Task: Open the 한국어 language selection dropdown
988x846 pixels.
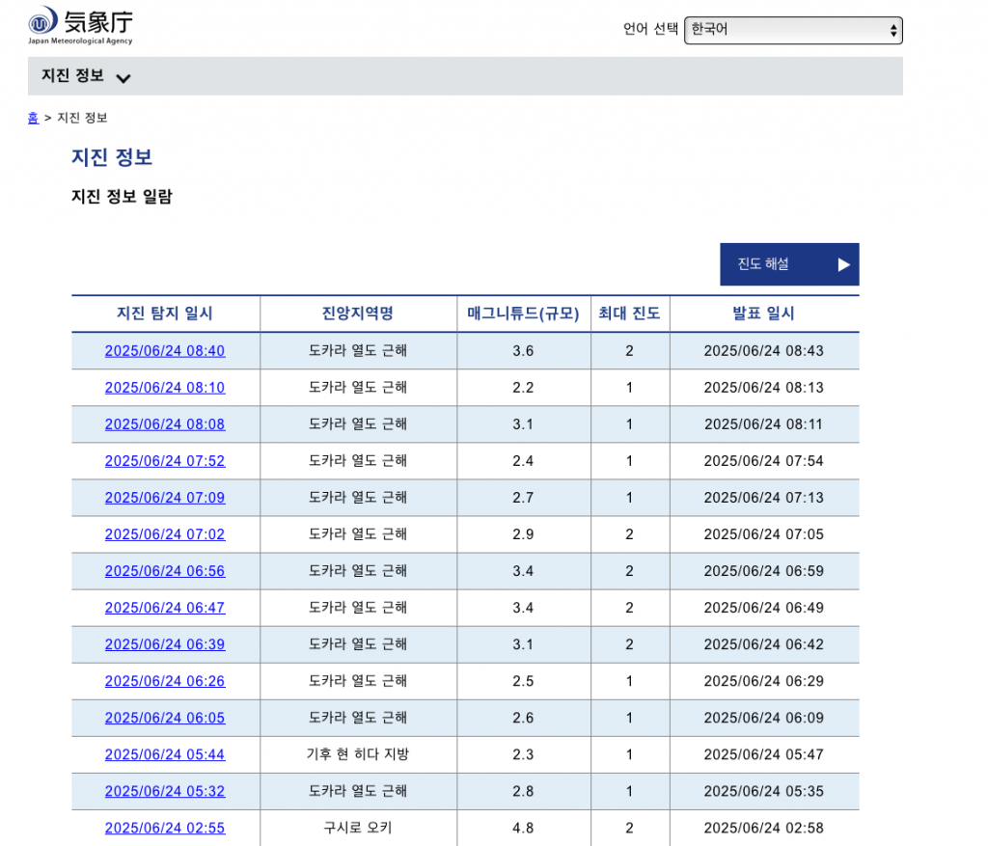Action: pyautogui.click(x=792, y=30)
